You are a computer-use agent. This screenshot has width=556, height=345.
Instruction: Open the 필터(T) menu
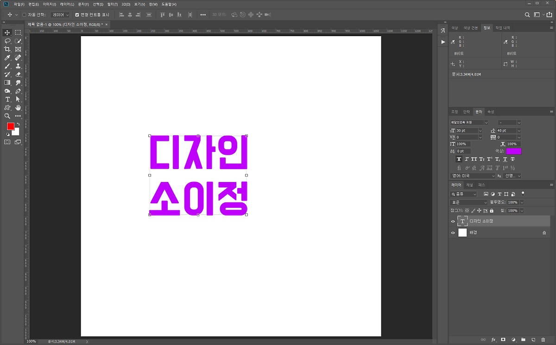tap(111, 4)
